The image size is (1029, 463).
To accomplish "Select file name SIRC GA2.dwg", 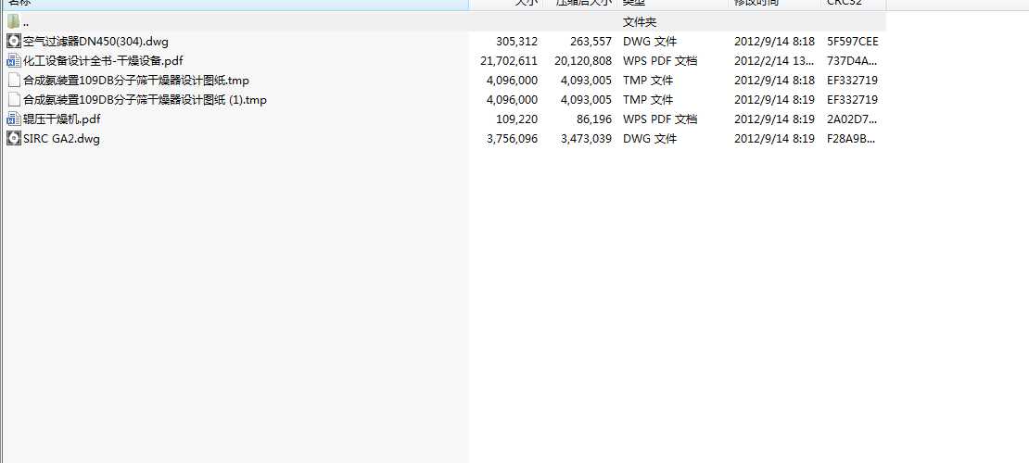I will coord(62,139).
